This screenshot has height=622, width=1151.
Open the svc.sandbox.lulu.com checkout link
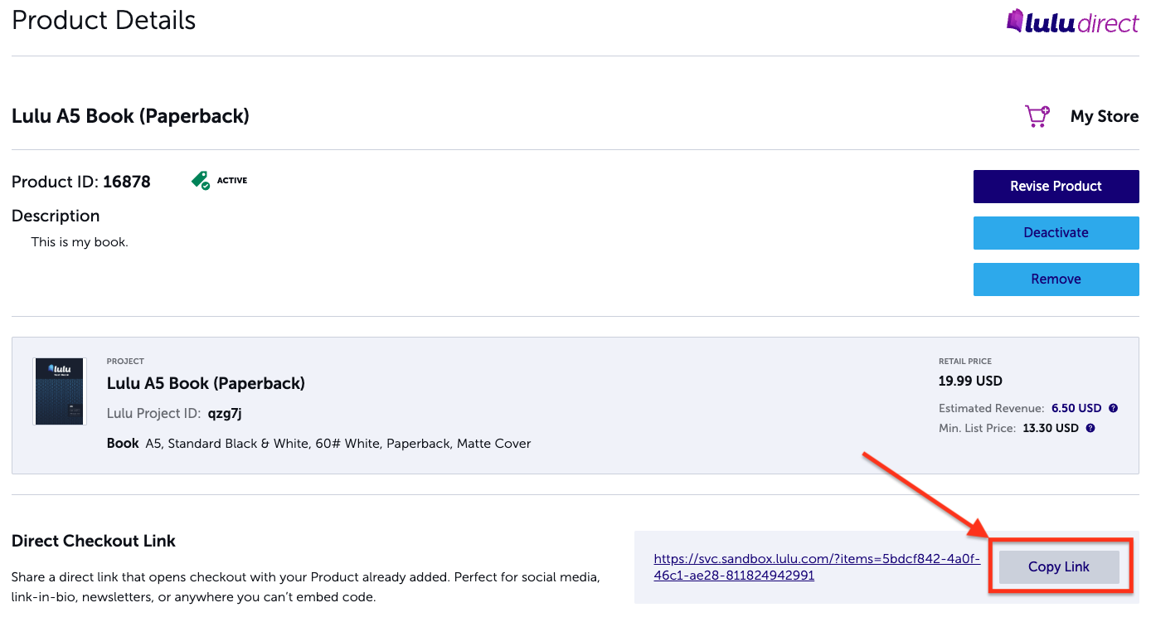tap(817, 567)
